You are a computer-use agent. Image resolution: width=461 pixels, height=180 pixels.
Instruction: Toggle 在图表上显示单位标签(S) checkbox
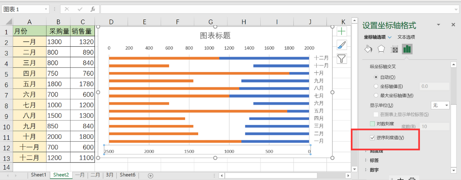point(376,115)
